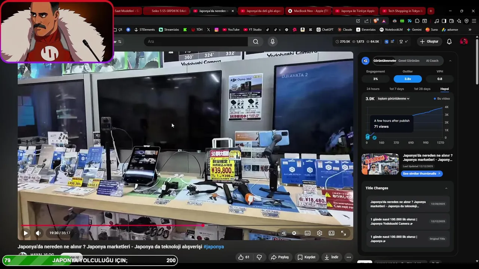The width and height of the screenshot is (479, 269).
Task: Select title change dated 12/12/2025
Action: (x=408, y=221)
